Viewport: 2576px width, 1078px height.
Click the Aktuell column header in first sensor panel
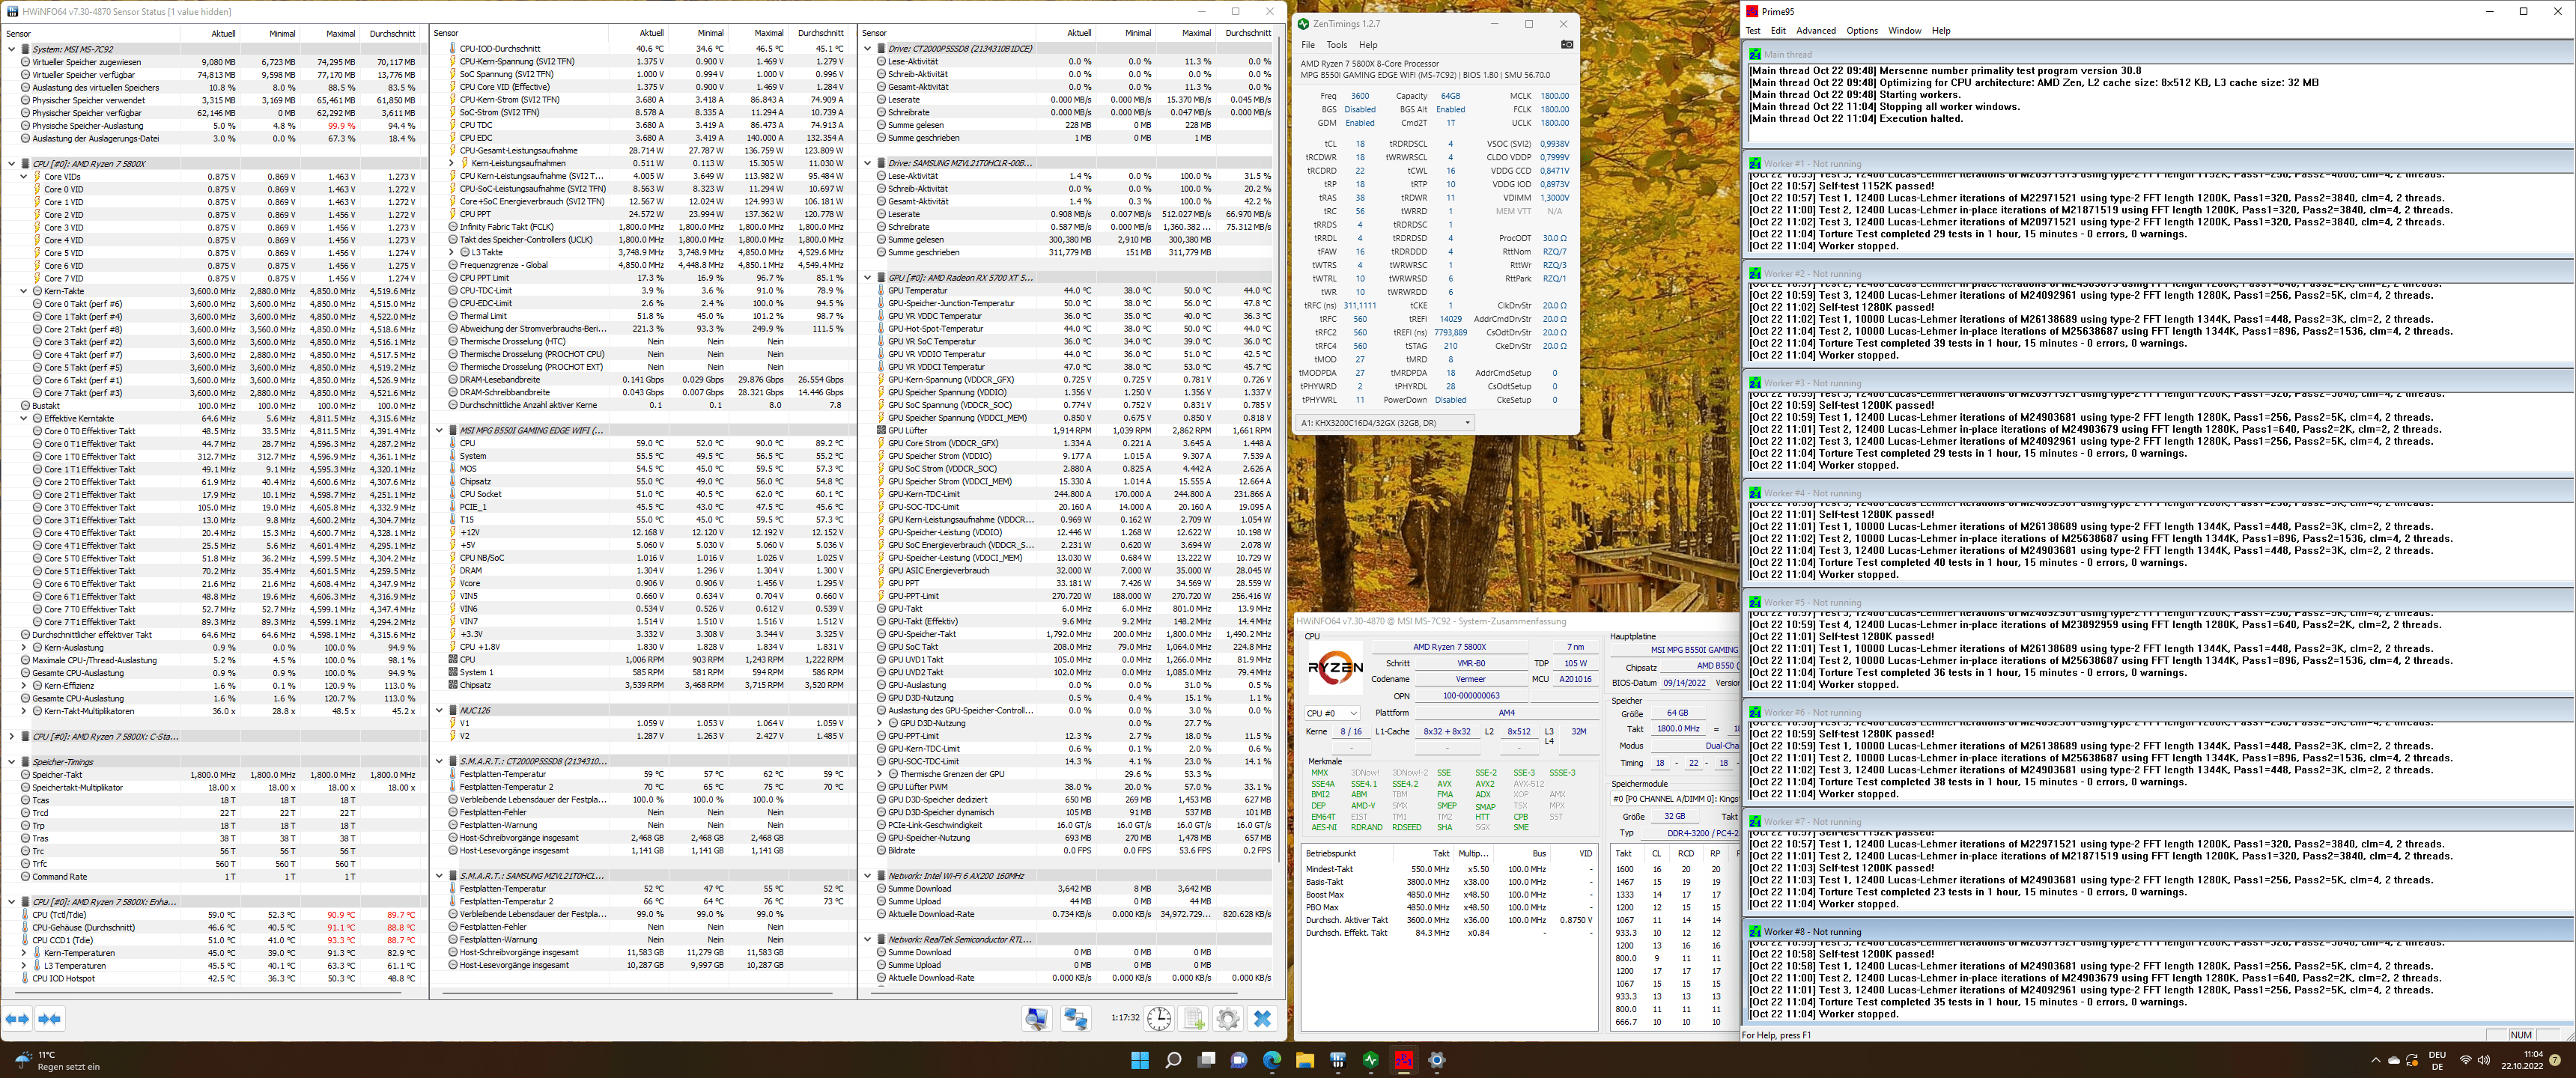(210, 33)
